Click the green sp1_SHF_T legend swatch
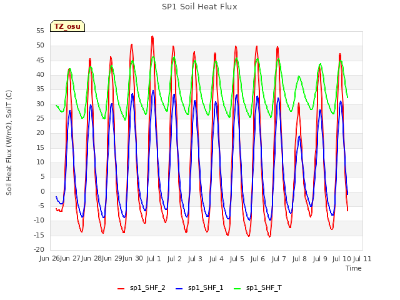The height and width of the screenshot is (300, 400). point(237,289)
